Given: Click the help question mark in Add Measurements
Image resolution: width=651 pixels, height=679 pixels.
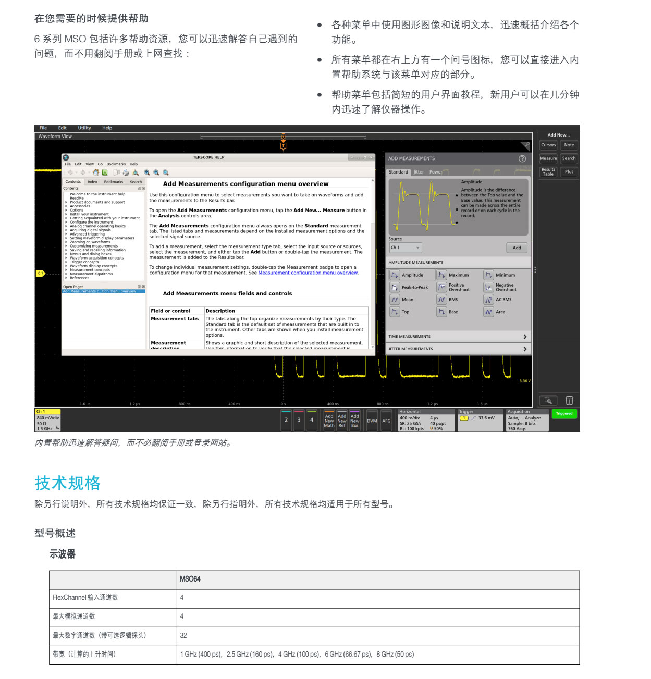Looking at the screenshot, I should tap(522, 158).
